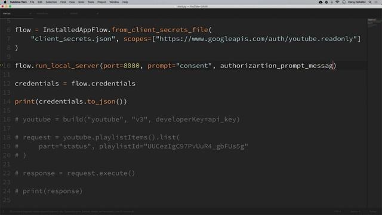Click authorizartion_prompt_messag text

pos(276,66)
